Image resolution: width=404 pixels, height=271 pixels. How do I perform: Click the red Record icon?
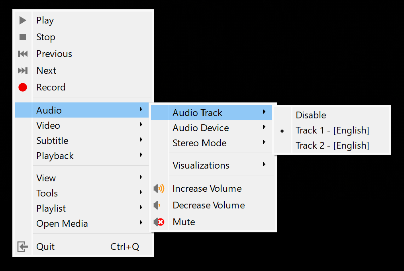(23, 87)
